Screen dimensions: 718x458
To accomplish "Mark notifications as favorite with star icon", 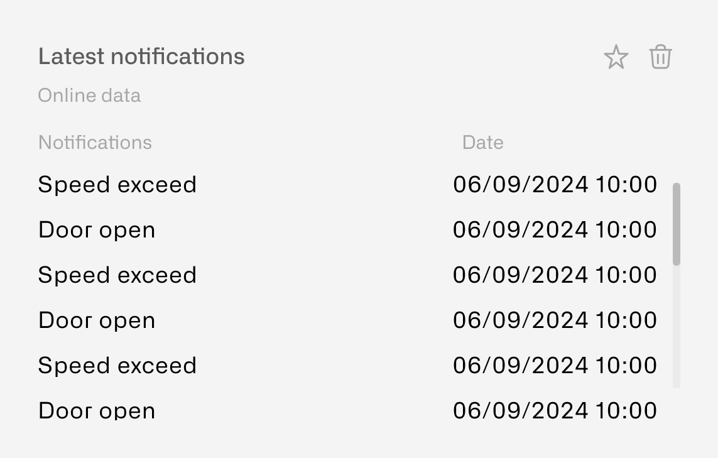I will coord(616,57).
